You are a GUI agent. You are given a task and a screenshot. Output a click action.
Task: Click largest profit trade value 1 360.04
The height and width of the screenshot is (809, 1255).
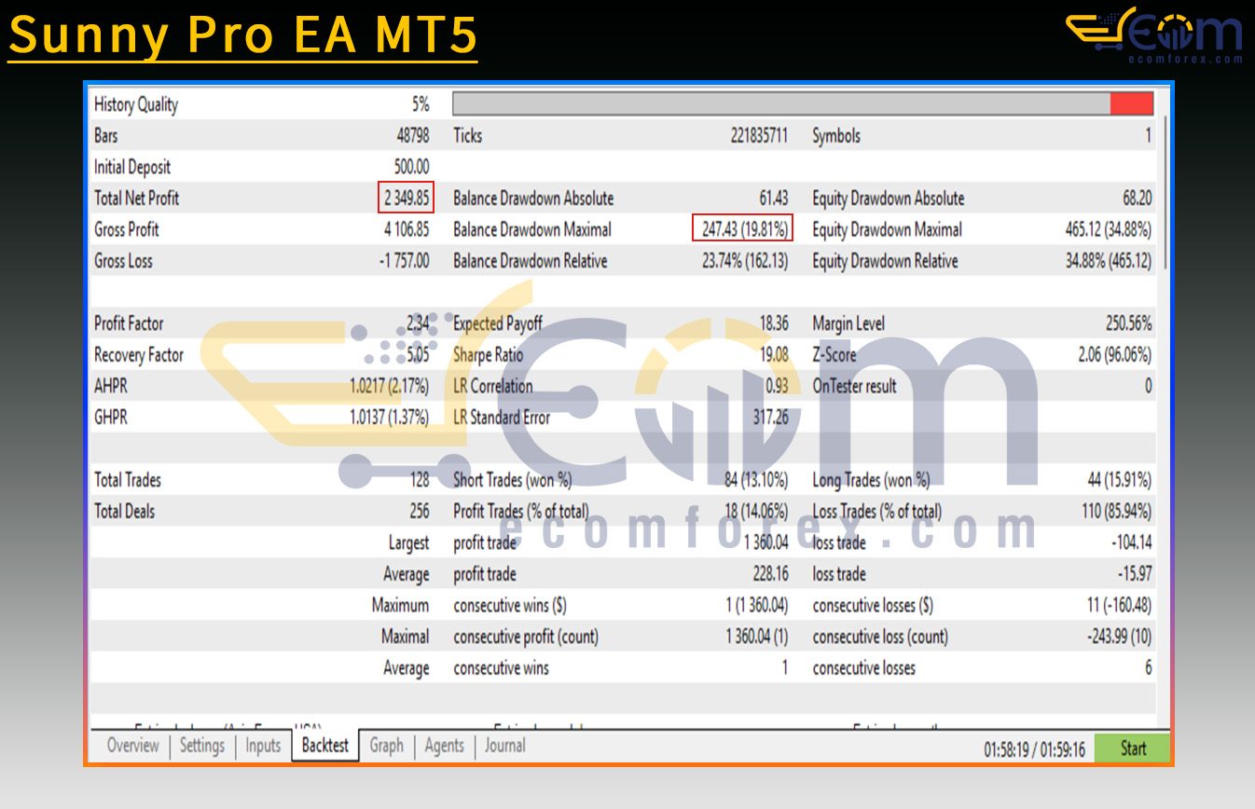coord(765,542)
